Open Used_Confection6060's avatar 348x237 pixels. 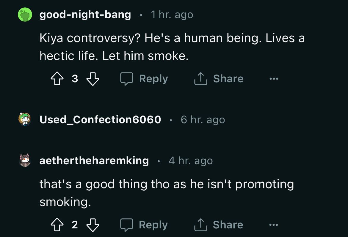(x=25, y=120)
